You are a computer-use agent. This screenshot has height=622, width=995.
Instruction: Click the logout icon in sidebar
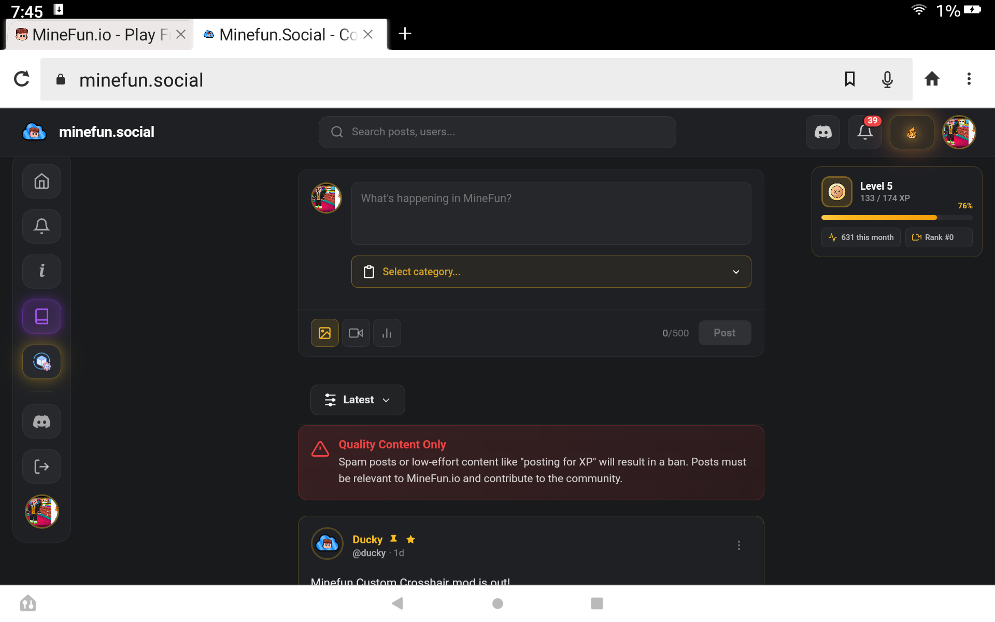[x=41, y=466]
